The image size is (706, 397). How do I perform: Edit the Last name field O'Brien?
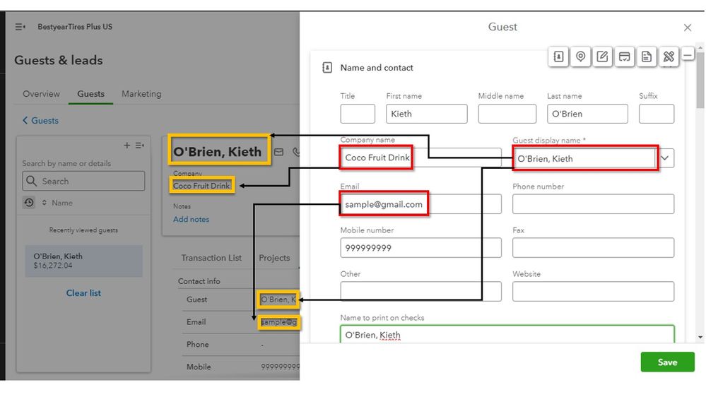(x=587, y=114)
